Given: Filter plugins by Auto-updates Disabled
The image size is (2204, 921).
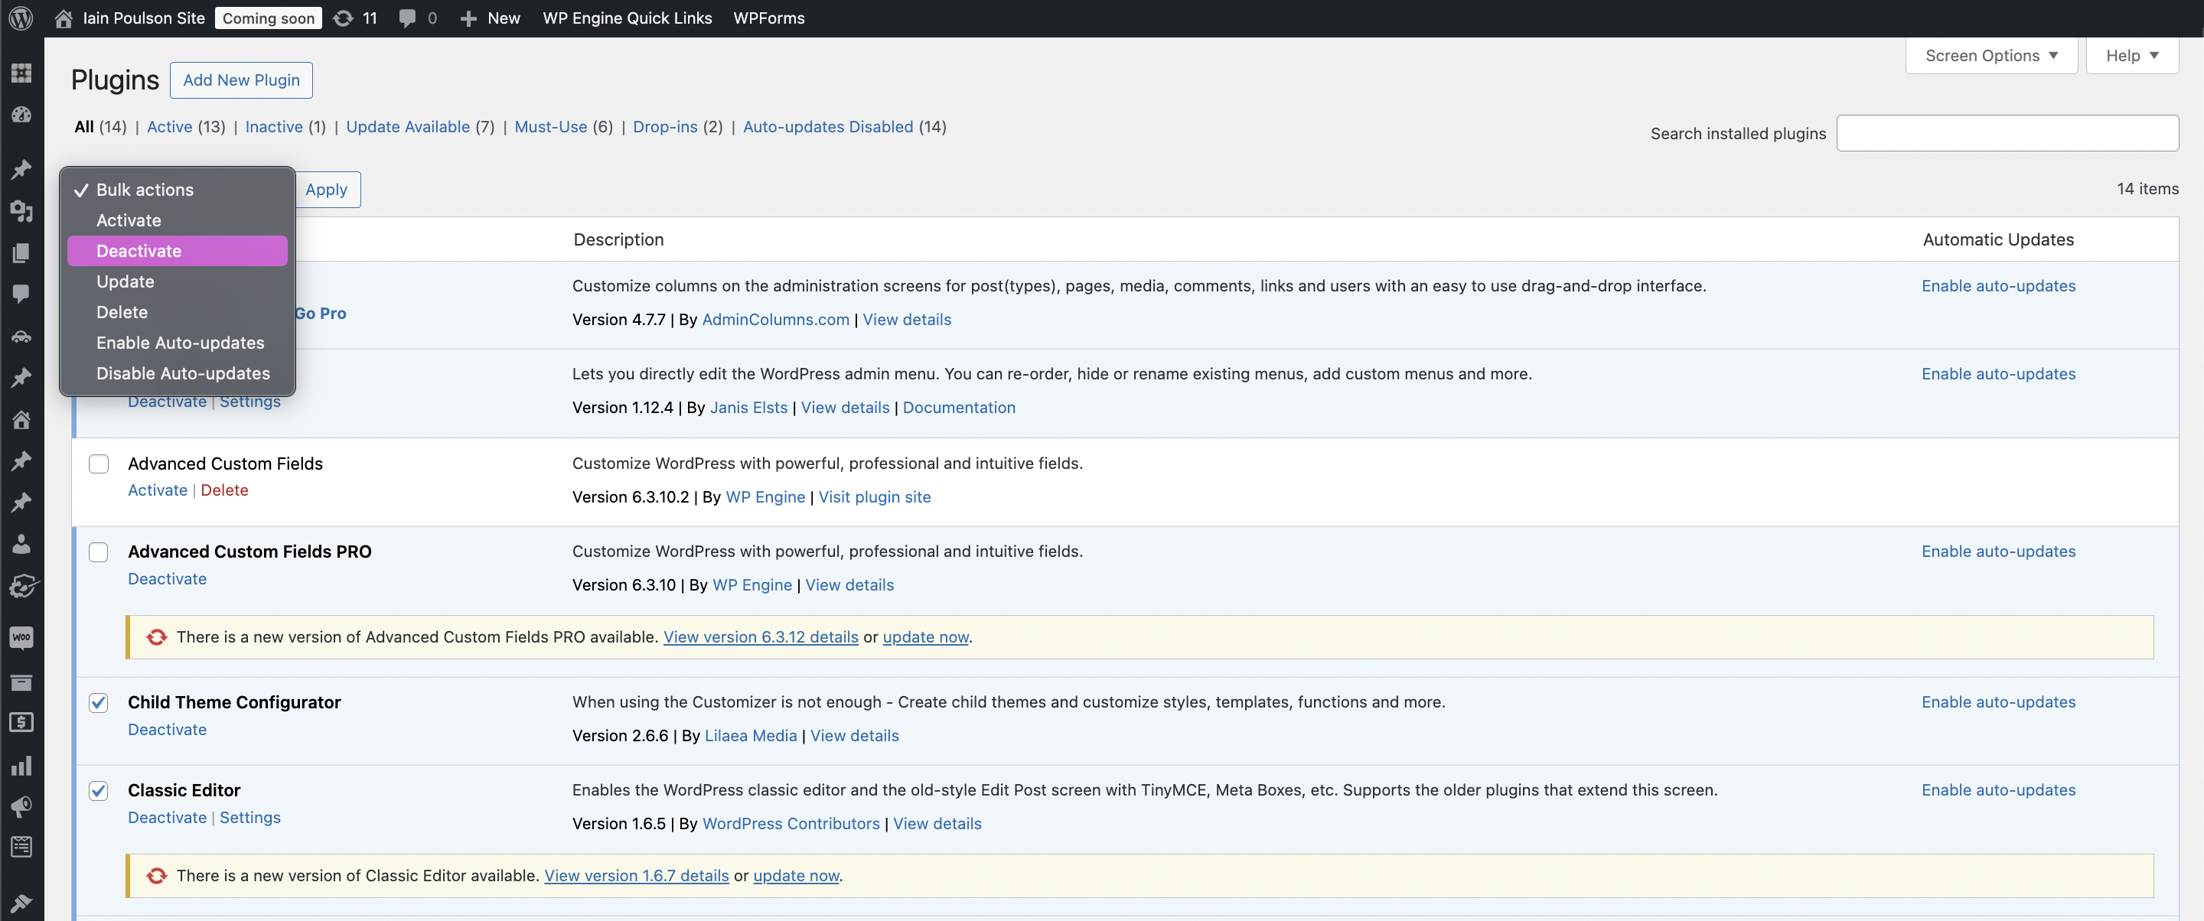Looking at the screenshot, I should 827,126.
